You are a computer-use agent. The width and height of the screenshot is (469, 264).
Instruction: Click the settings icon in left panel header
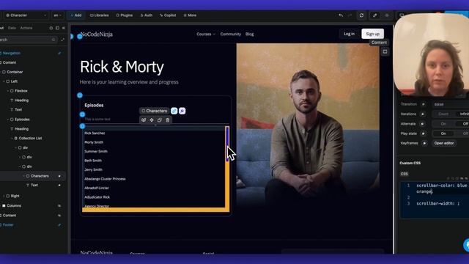51,28
